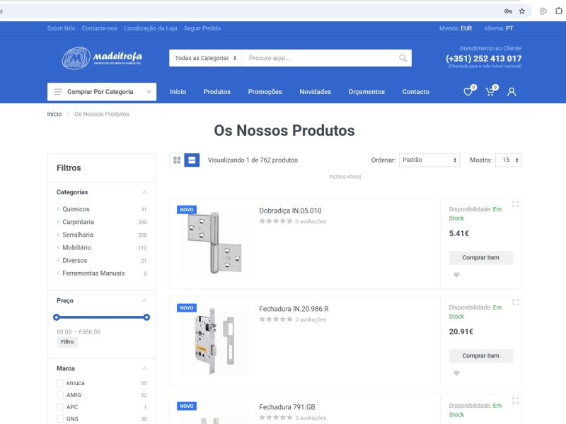Open the Contacte-nos link
The image size is (566, 424).
(x=99, y=28)
